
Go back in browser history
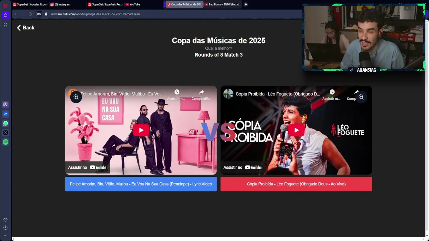tap(15, 14)
